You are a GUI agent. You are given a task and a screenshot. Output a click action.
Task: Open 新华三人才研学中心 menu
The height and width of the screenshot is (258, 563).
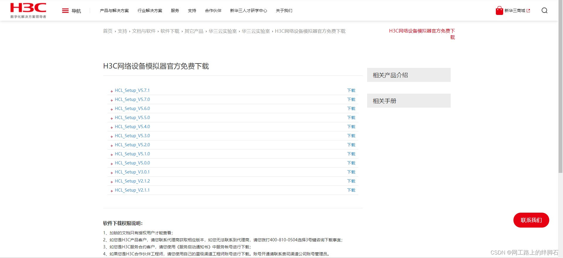click(249, 11)
